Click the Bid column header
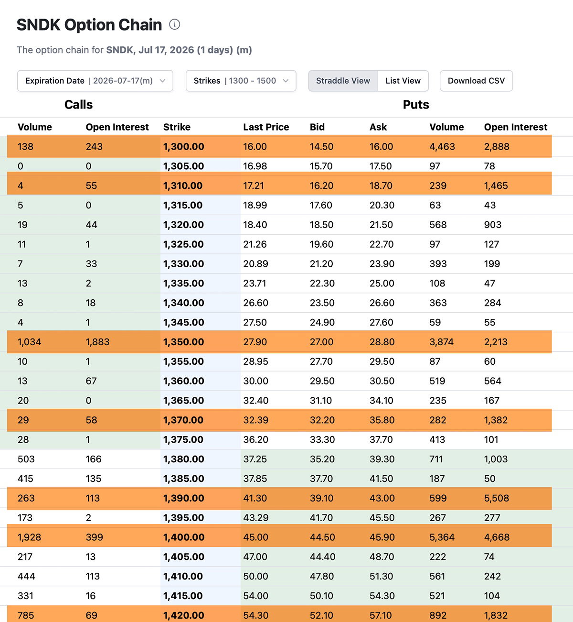This screenshot has height=622, width=573. 317,127
